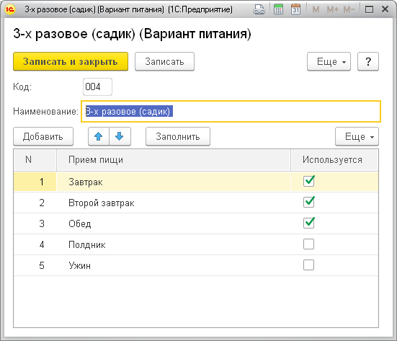The width and height of the screenshot is (397, 341).
Task: Click the Записать и закрыть button
Action: pos(71,61)
